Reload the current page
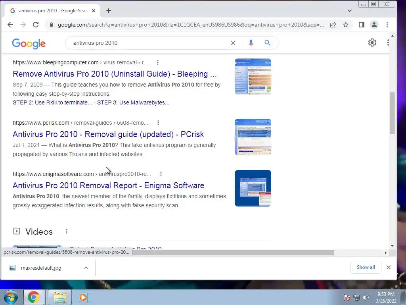 36,25
